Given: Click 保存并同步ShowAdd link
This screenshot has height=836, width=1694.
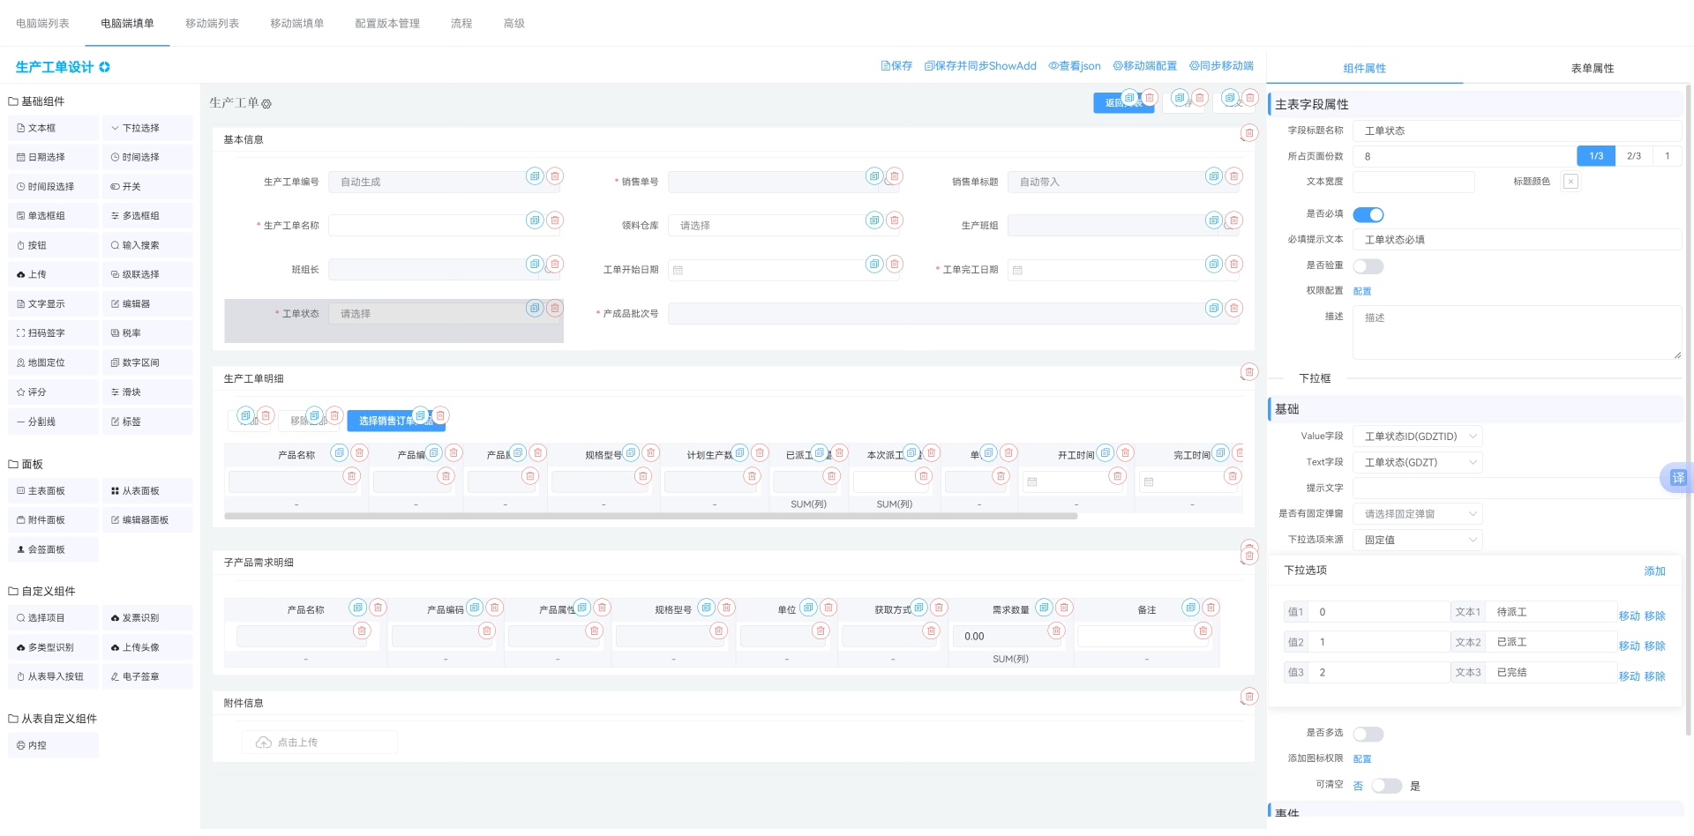Looking at the screenshot, I should [980, 66].
